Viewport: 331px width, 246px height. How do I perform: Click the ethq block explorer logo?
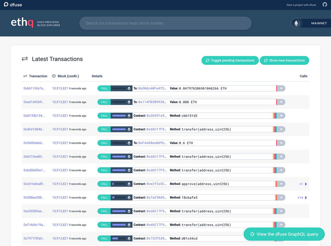[22, 23]
